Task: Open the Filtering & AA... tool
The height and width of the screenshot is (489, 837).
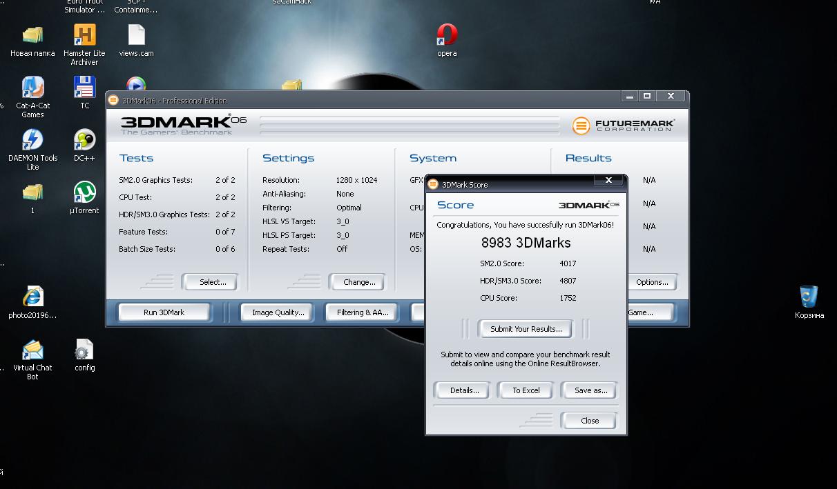Action: (363, 312)
